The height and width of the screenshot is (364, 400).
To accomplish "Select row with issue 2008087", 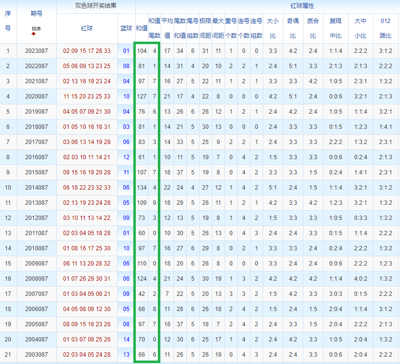I will pos(200,279).
